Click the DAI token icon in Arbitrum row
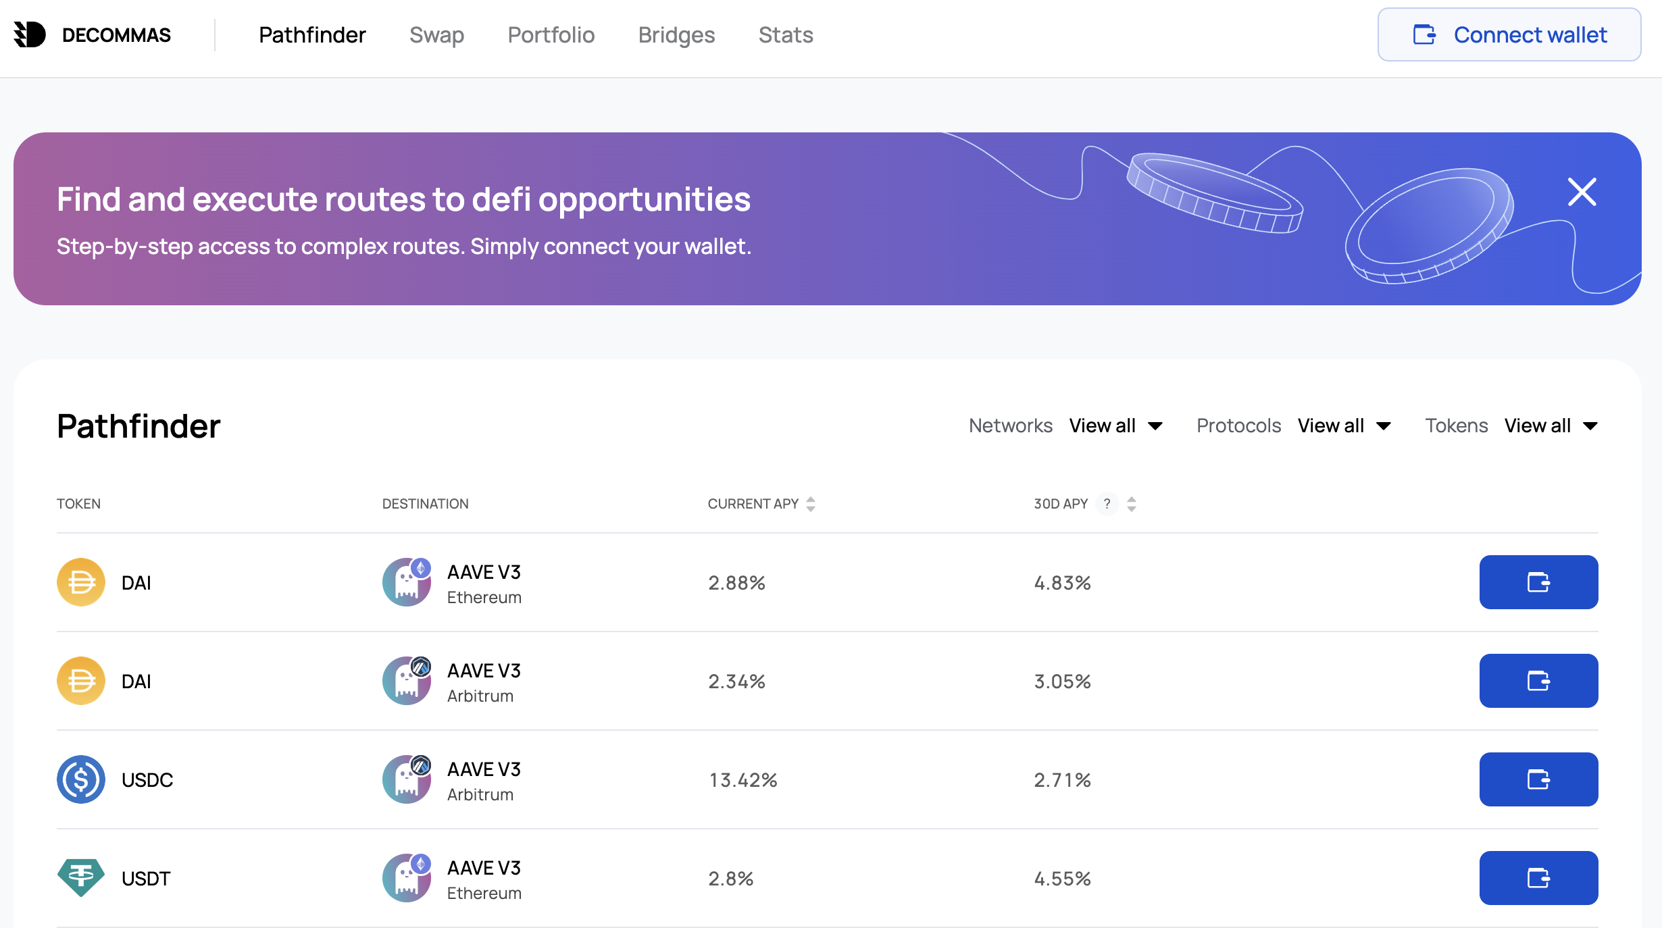Screen dimensions: 1662x928 coord(81,681)
